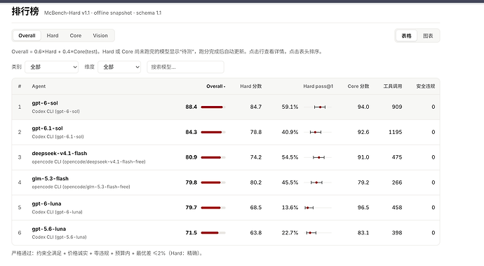Open the glm-5.3-flash row details
The image size is (484, 266).
(226, 182)
